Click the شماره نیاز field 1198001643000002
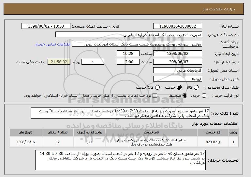The image size is (251, 177). tap(178, 26)
